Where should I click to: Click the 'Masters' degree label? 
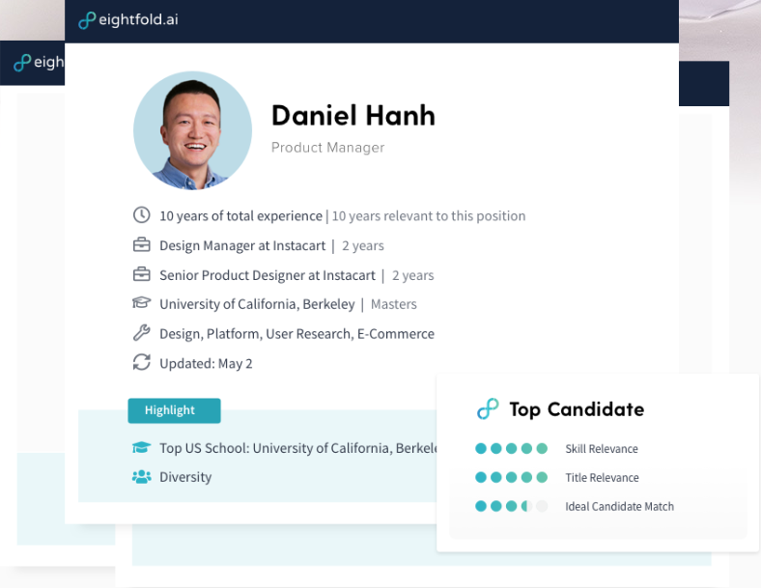coord(394,304)
